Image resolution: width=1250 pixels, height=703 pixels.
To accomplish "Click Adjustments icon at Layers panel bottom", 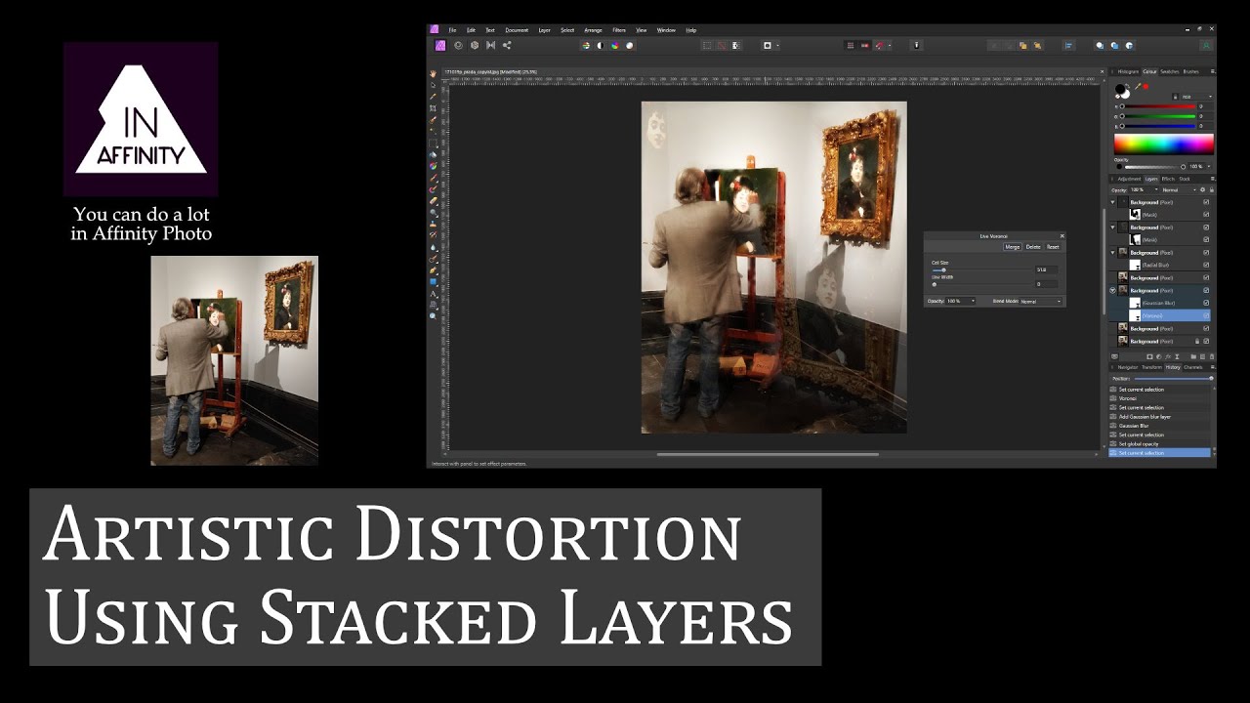I will point(1158,356).
